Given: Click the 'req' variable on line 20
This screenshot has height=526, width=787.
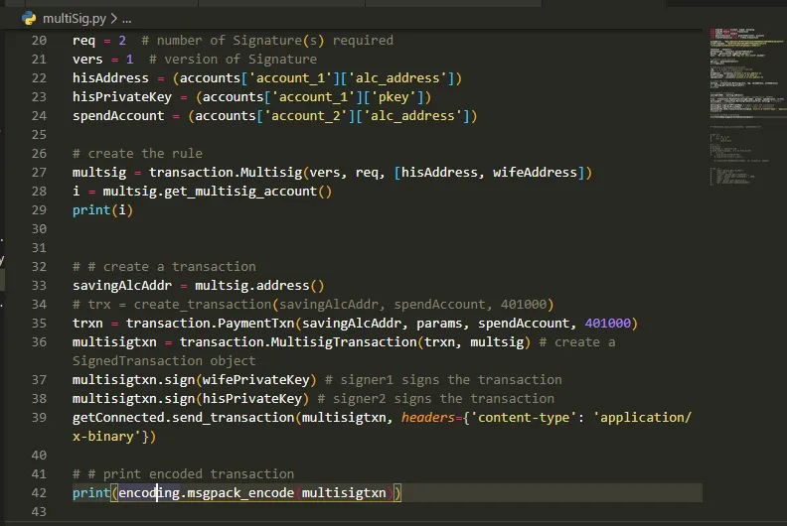Looking at the screenshot, I should [x=83, y=40].
